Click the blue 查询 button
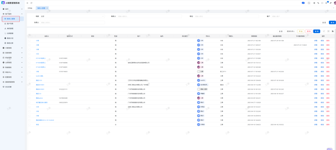Viewport: 336px width, 150px height. coord(332,23)
